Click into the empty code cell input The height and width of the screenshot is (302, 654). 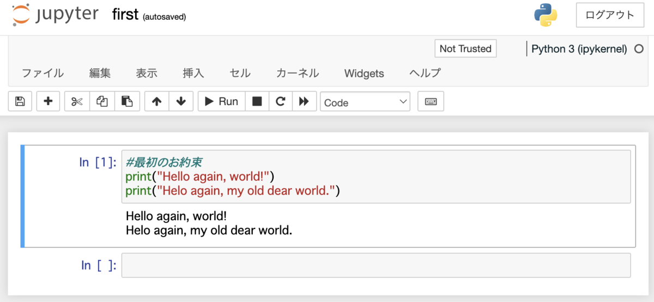coord(376,265)
